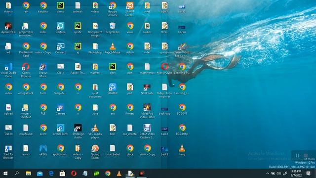Image resolution: width=316 pixels, height=178 pixels.
Task: Select the movies - Shortcut icon
Action: [26, 108]
